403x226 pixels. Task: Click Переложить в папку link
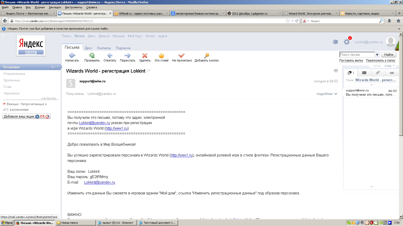381,61
